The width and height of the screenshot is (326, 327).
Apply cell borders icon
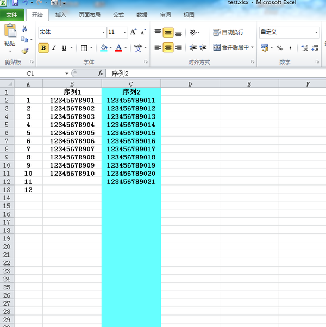click(x=84, y=48)
